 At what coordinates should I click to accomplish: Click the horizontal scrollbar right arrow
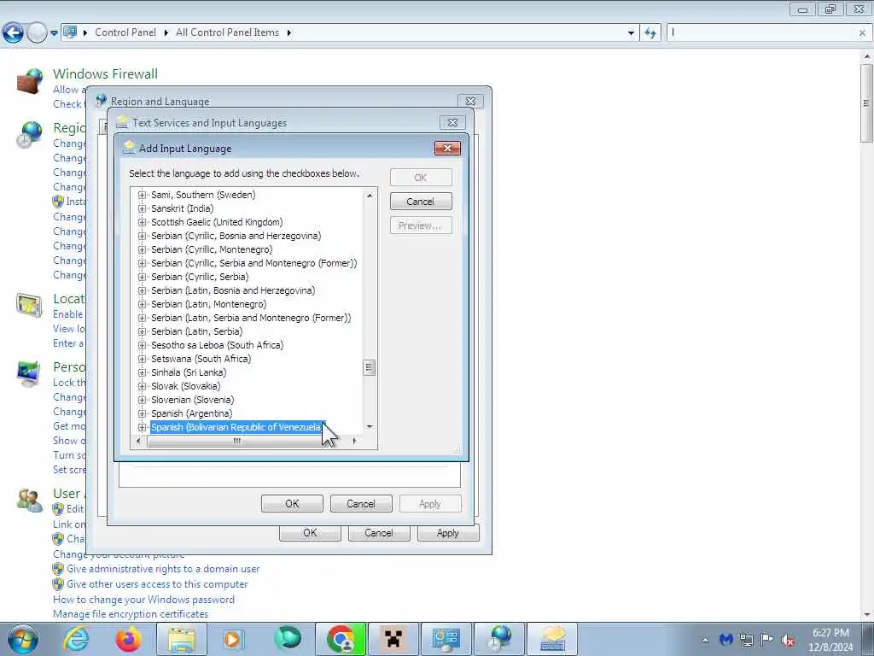click(354, 441)
